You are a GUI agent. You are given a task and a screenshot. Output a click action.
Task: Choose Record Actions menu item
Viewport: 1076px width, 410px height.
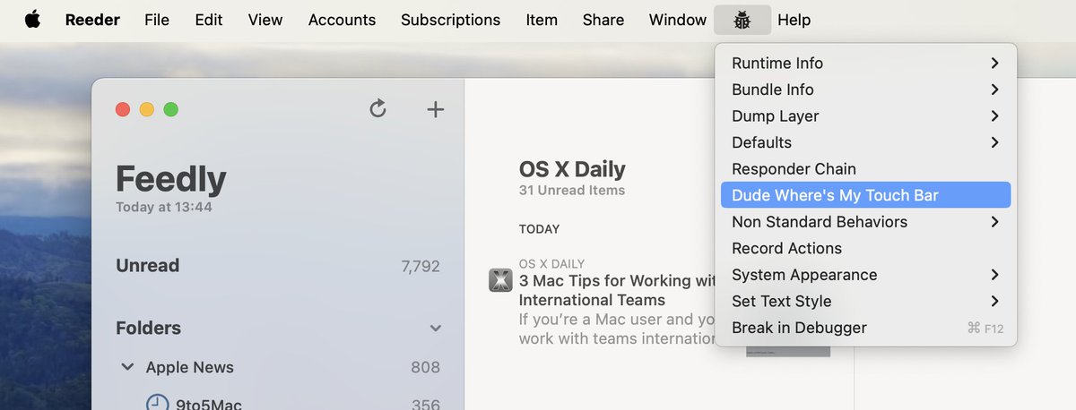click(x=865, y=248)
